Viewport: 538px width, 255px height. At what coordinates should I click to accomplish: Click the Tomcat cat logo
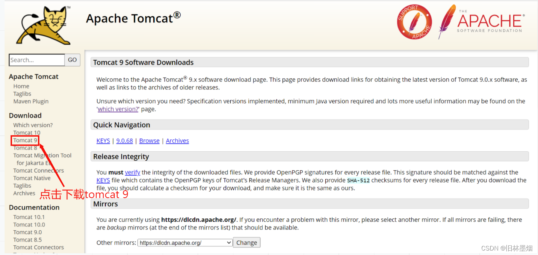point(44,25)
